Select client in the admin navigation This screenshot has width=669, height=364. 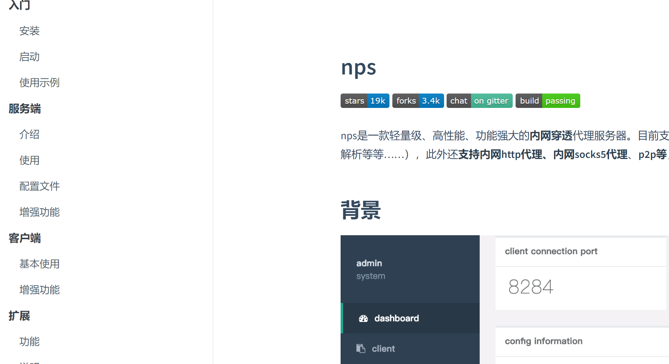383,348
